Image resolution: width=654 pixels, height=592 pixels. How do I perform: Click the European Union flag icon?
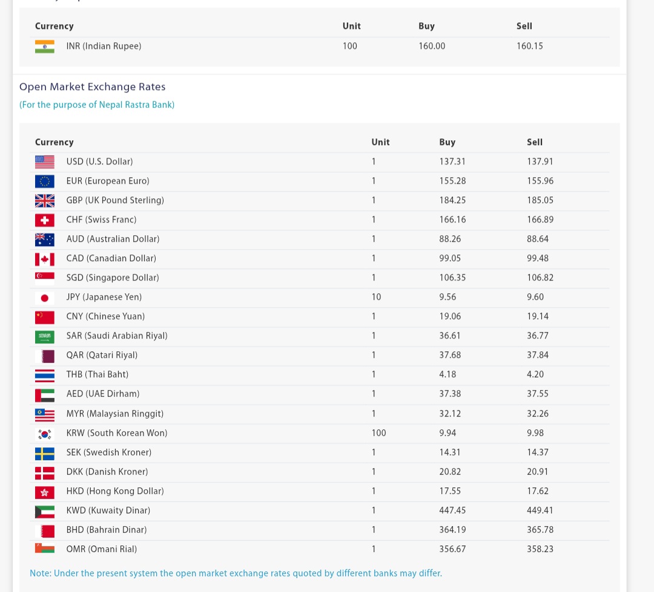45,181
